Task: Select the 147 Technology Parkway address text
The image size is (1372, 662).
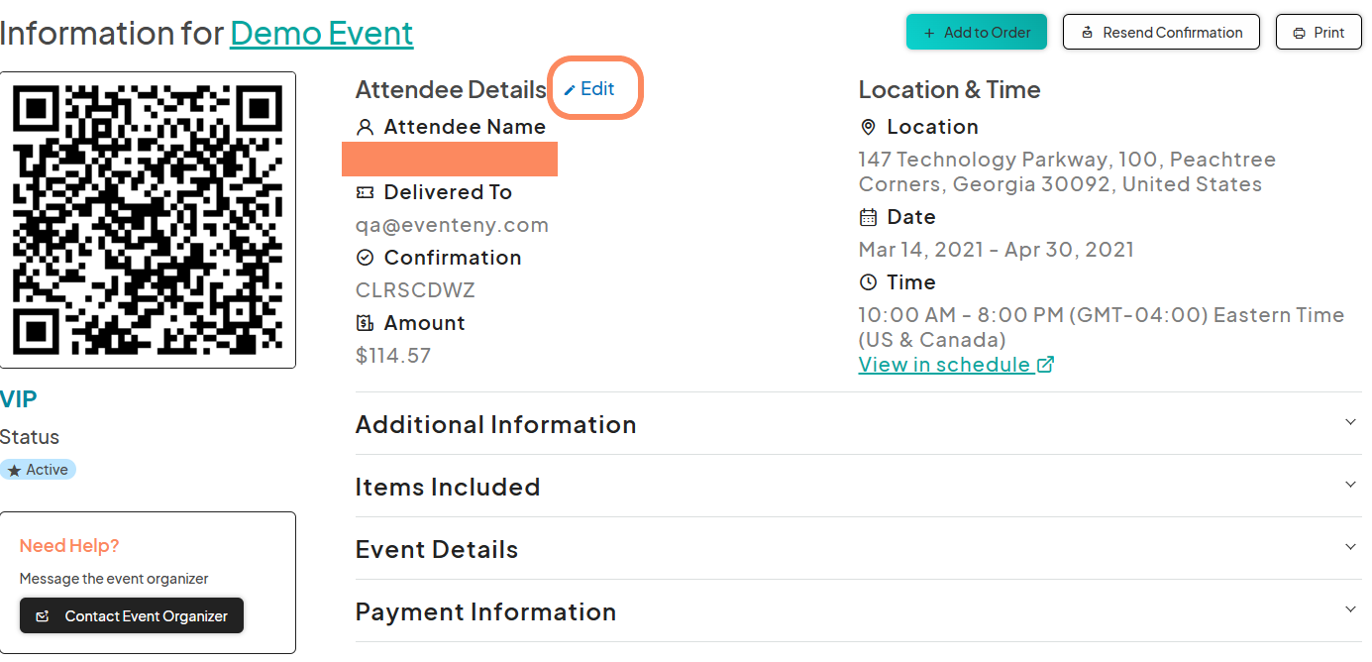Action: click(1067, 171)
